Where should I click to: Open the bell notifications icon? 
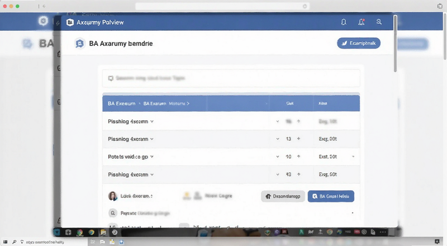[x=344, y=22]
